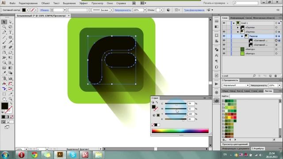Image resolution: width=283 pixels, height=159 pixels.
Task: Open zoom level 150% dropdown
Action: point(26,149)
